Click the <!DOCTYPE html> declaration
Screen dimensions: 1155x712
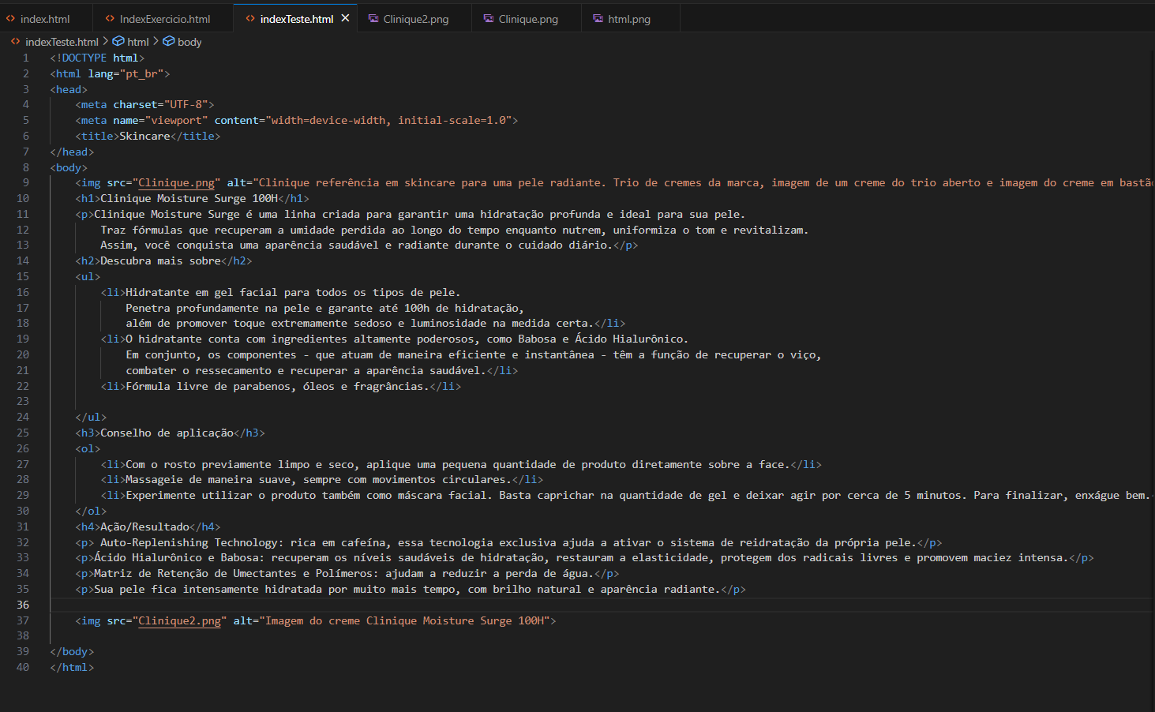pos(97,58)
